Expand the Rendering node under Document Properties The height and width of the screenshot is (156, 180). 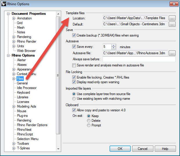14,37
